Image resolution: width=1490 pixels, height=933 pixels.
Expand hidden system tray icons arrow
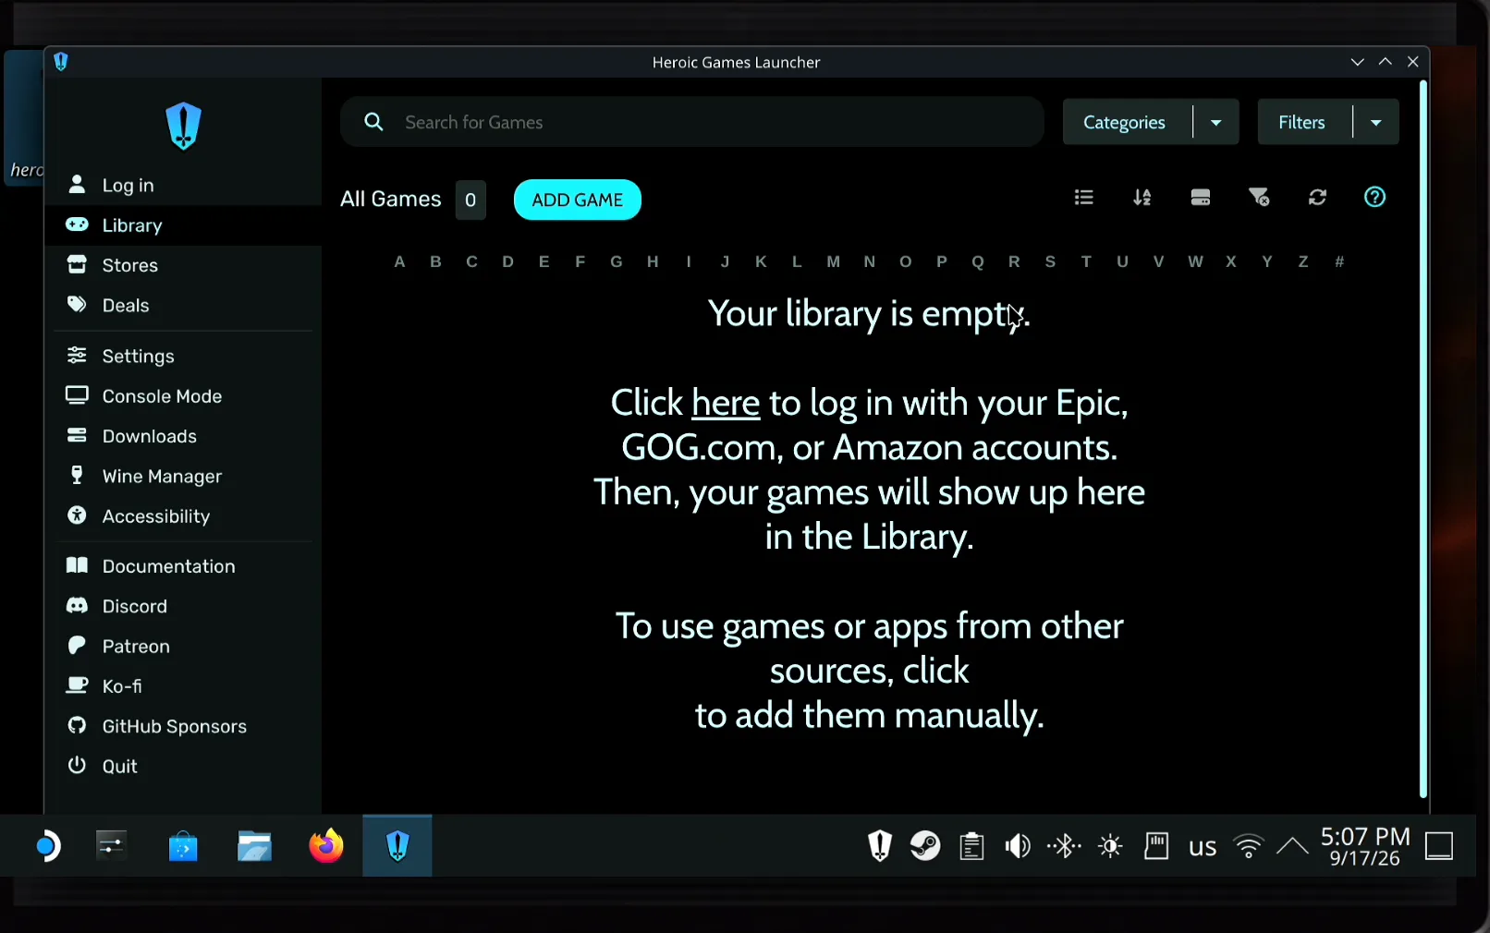(x=1292, y=846)
